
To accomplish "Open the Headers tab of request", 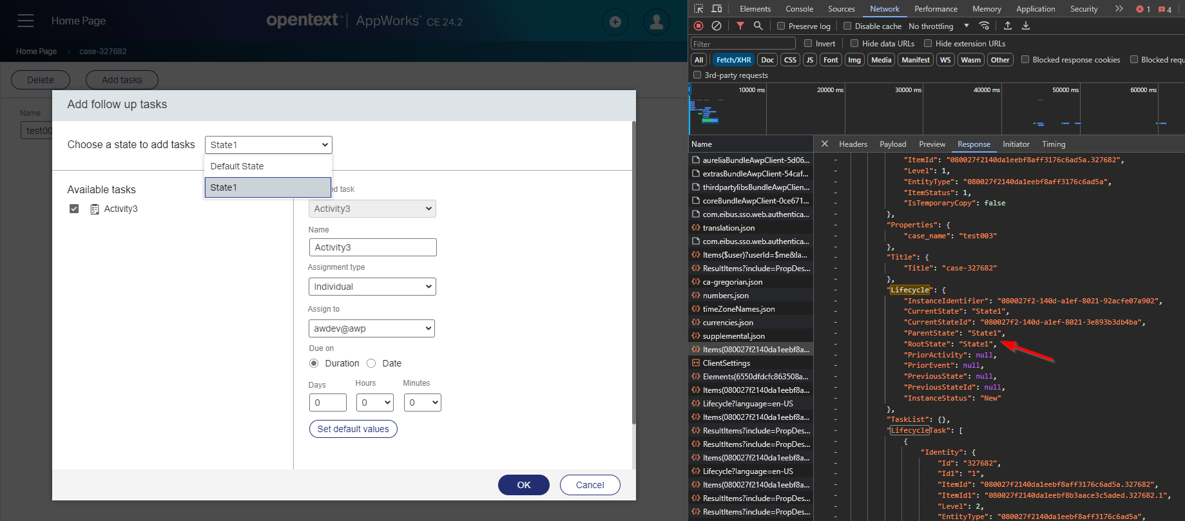I will pyautogui.click(x=853, y=144).
